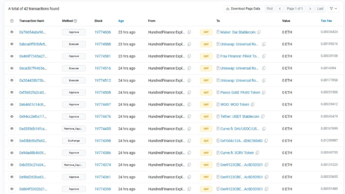
Task: Preview transaction 0xb355c21dd4 with eye icon
Action: (x=12, y=165)
